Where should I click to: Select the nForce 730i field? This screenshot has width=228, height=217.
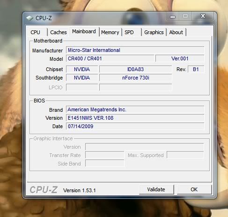(x=135, y=78)
